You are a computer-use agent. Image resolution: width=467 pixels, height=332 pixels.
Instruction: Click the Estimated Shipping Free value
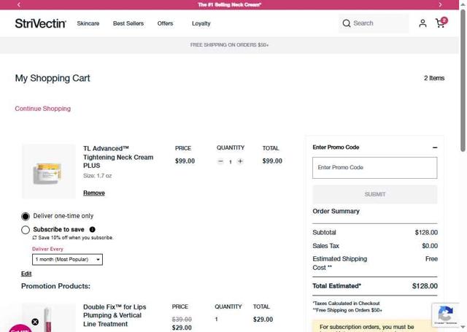[431, 259]
